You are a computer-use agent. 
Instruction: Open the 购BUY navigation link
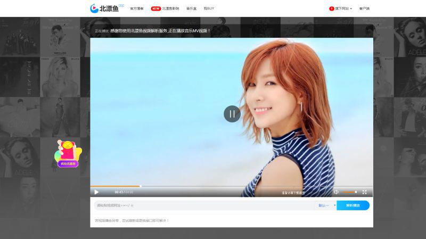[209, 9]
